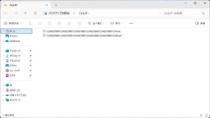210x118 pixels.
Task: Open the 表示 view dropdown
Action: tap(117, 23)
